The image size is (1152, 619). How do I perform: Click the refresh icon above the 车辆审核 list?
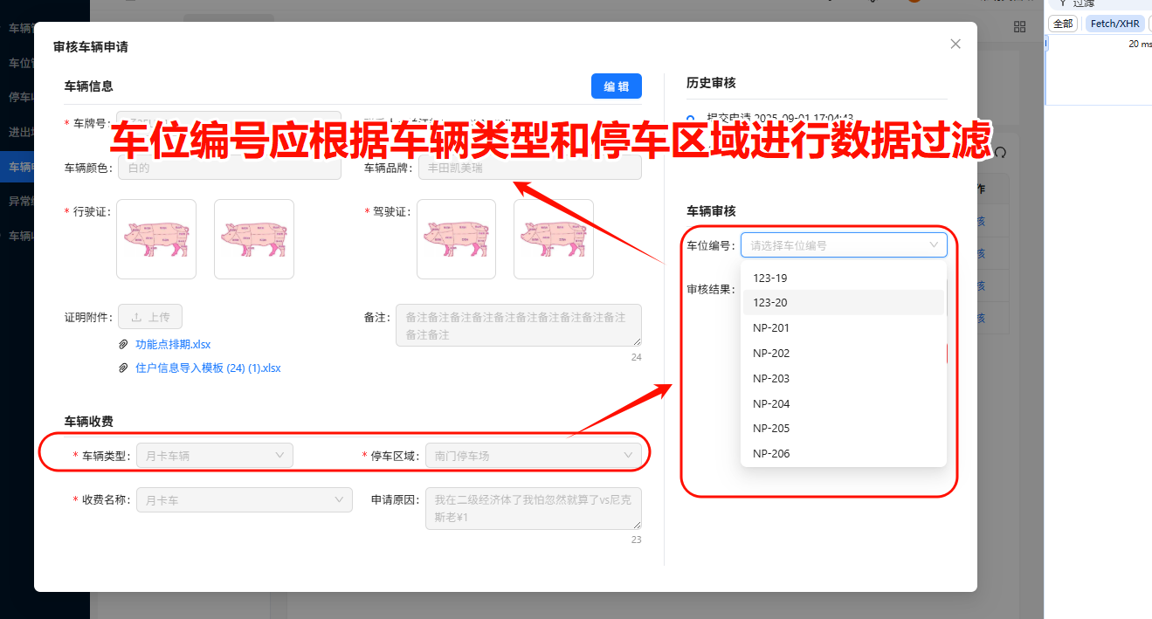pyautogui.click(x=998, y=152)
